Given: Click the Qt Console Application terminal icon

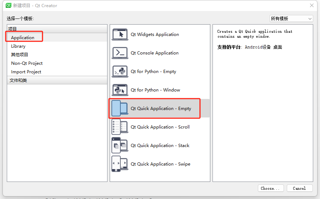Looking at the screenshot, I should pyautogui.click(x=120, y=53).
